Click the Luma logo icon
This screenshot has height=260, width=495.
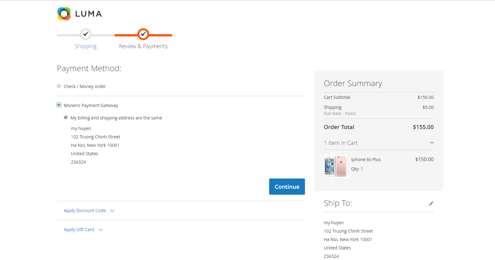(64, 14)
